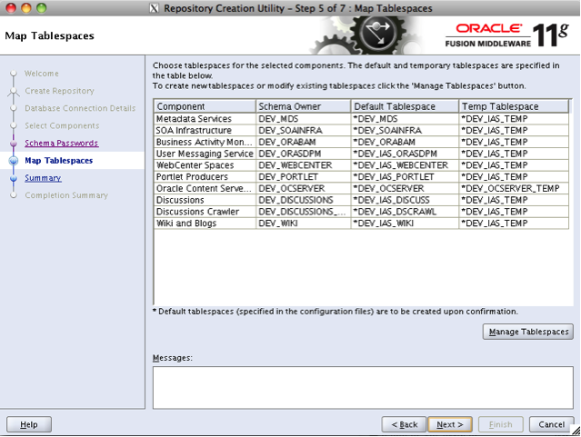Open Help for this wizard step
Image resolution: width=581 pixels, height=437 pixels.
click(x=29, y=424)
